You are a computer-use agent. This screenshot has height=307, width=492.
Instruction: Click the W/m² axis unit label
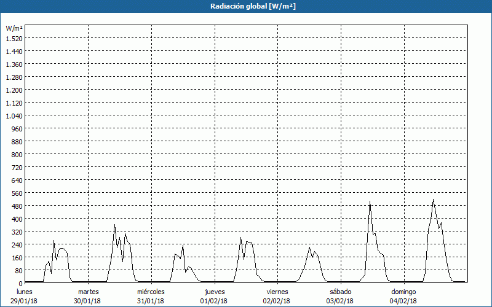tap(14, 28)
